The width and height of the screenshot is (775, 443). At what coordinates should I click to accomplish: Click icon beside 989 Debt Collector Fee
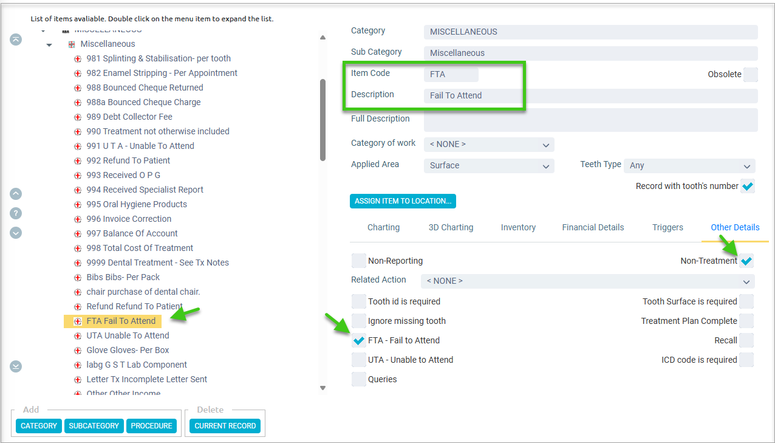(x=78, y=117)
